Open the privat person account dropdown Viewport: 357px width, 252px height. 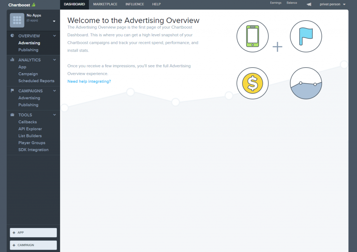332,4
